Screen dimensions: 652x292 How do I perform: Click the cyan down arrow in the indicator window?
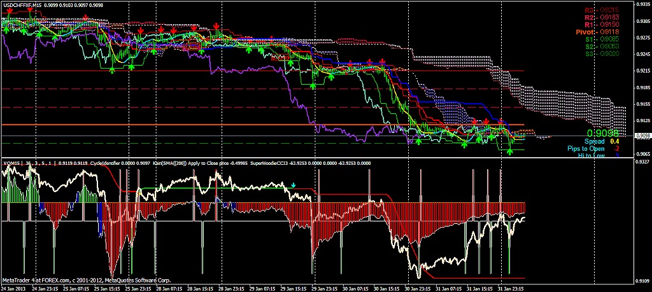coord(293,185)
